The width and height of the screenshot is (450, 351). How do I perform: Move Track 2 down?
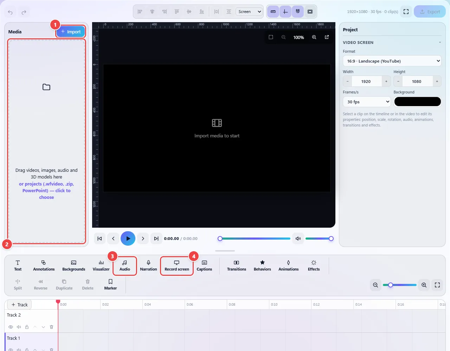[43, 327]
